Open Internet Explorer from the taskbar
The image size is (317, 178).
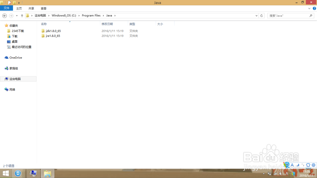(18, 173)
